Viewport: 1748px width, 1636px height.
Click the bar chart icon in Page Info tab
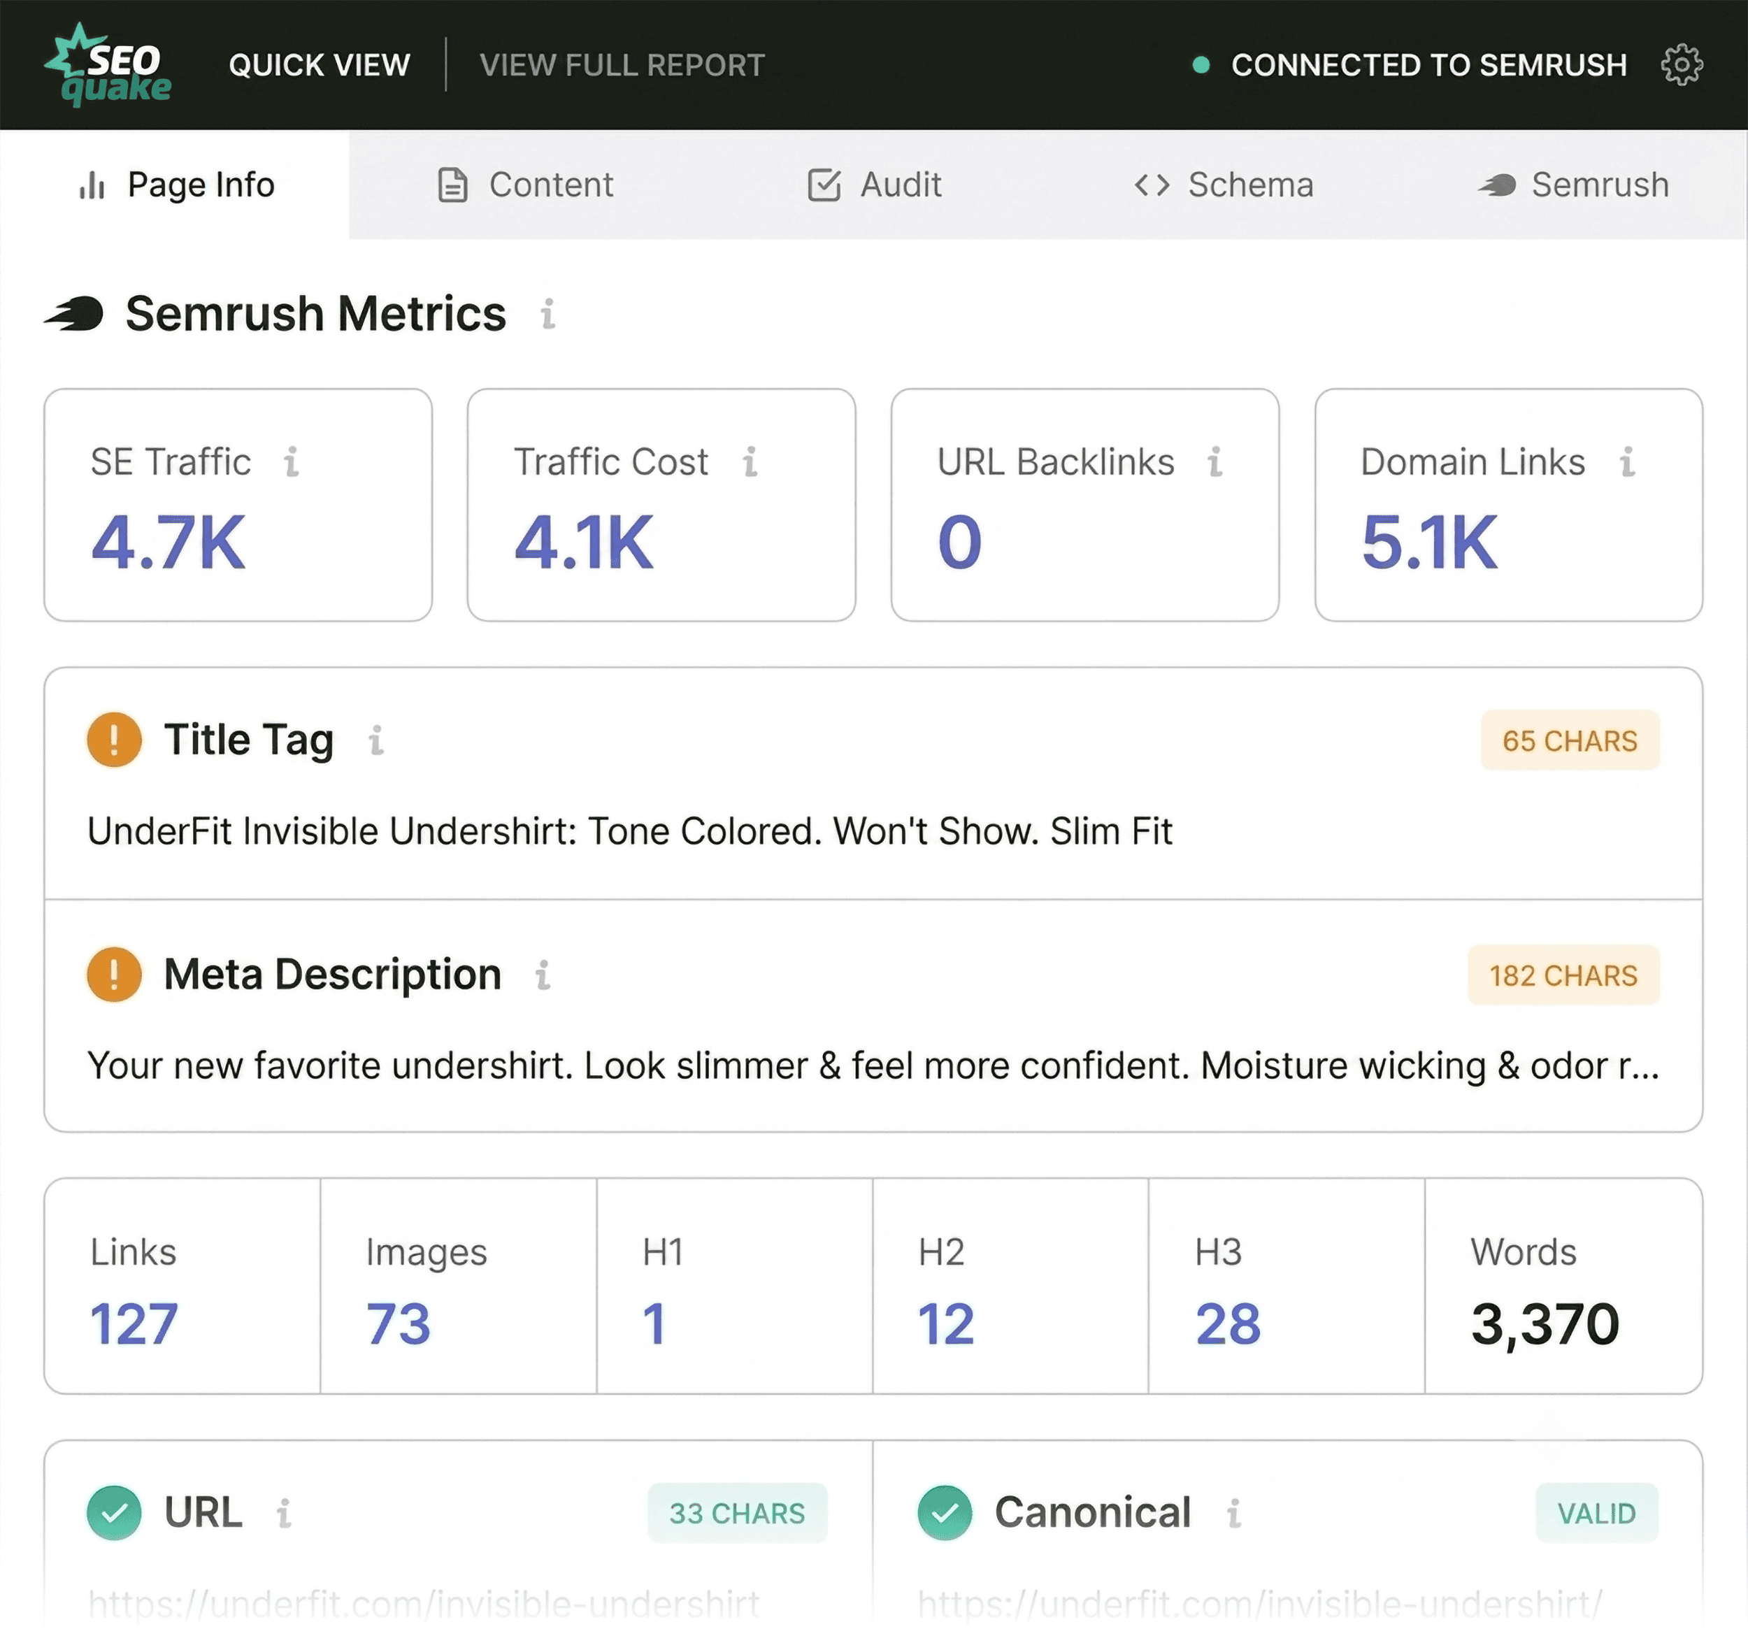(92, 185)
